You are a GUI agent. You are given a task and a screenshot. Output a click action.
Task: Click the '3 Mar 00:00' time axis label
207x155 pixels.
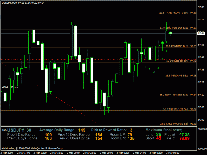coord(106,153)
